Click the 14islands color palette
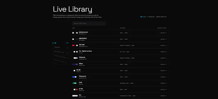The height and width of the screenshot is (99, 218). [75, 58]
